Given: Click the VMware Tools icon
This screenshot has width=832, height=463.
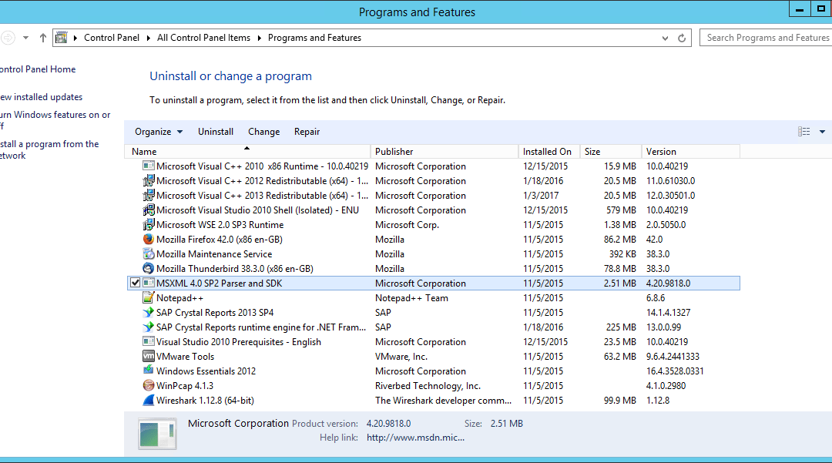Looking at the screenshot, I should point(149,357).
